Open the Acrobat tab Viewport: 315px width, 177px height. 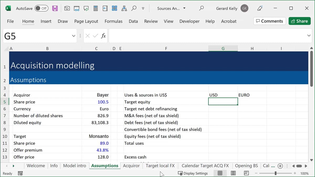pyautogui.click(x=229, y=21)
